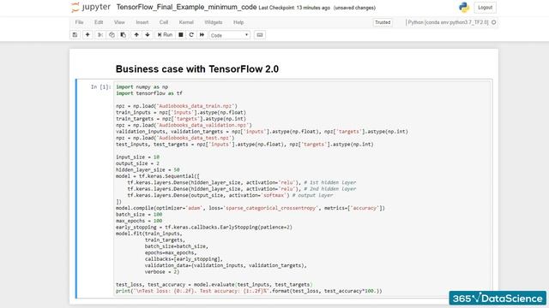Click the Last Checkpoint status text

294,8
